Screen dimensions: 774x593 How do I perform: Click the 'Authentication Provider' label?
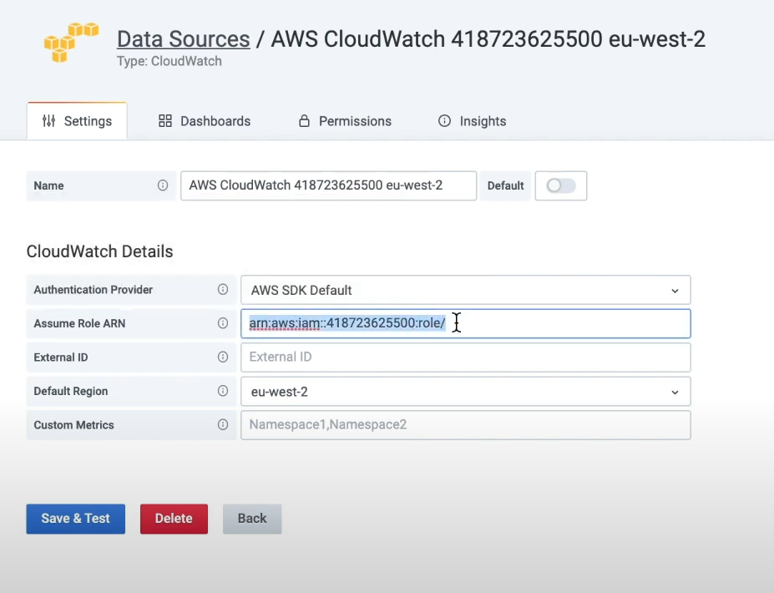pos(94,289)
